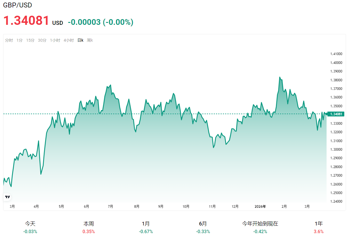The image size is (350, 236).
Task: Select the 1年 range showing 3.6%
Action: click(319, 227)
